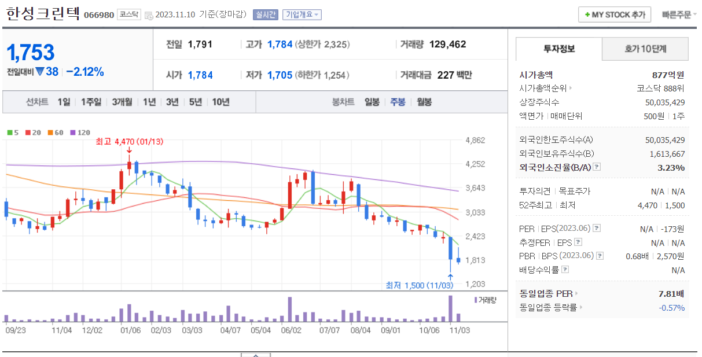Expand the 빠른주문 dropdown
Screen dimensions: 702x357
pos(679,15)
